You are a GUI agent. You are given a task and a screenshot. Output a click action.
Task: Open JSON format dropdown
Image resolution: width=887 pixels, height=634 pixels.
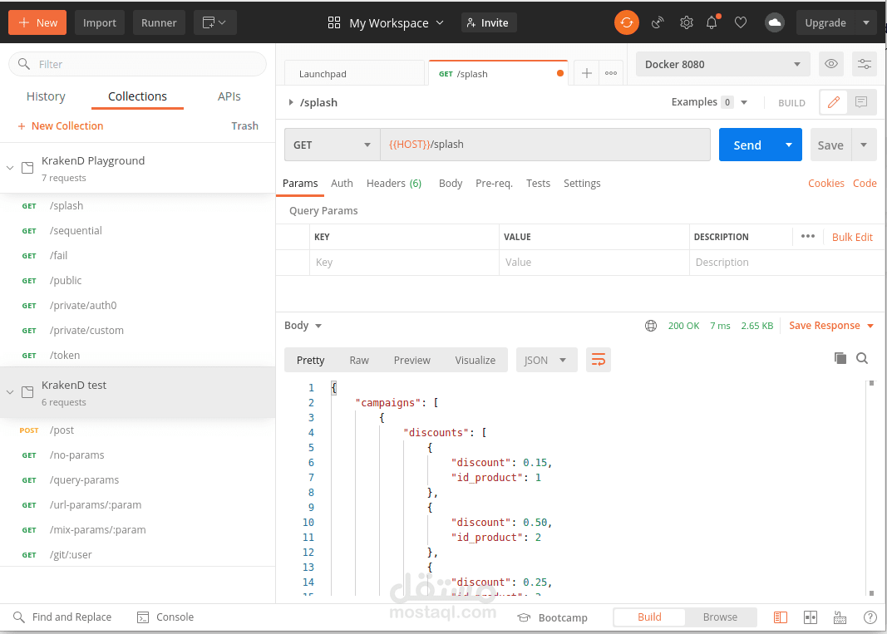(546, 360)
